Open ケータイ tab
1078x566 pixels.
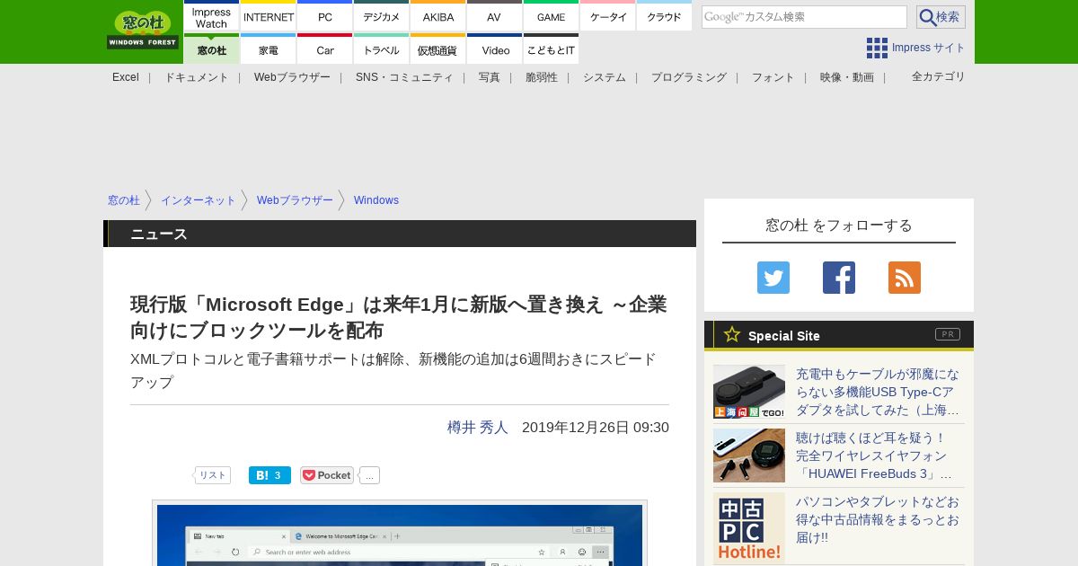[x=608, y=17]
